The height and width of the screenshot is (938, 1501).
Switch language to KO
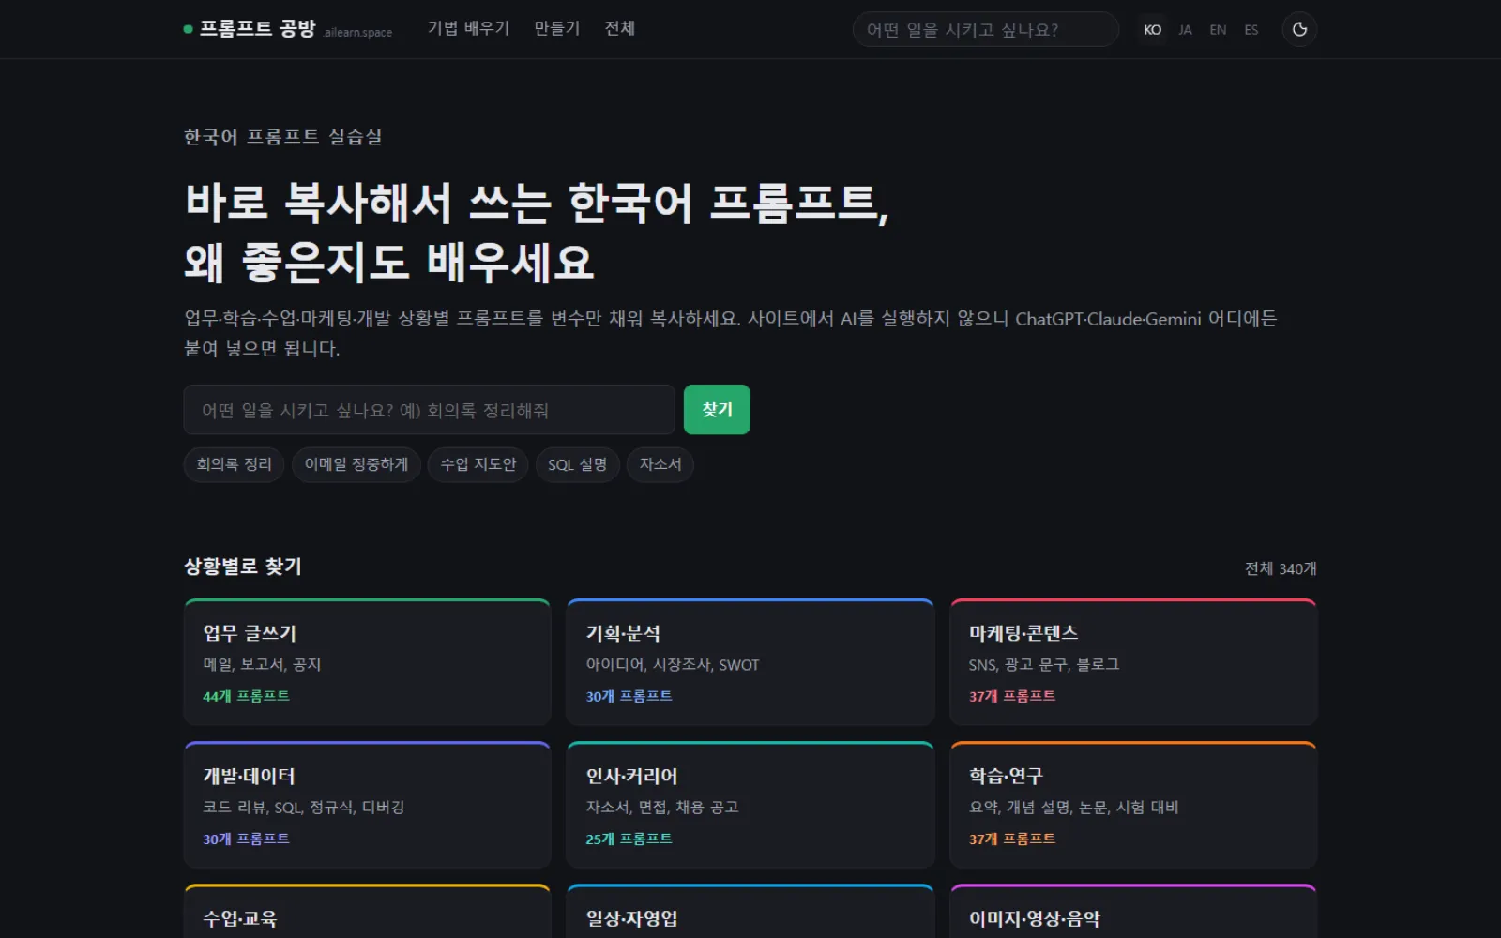point(1152,30)
